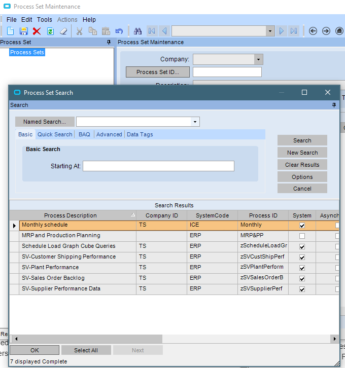Toggle System checkbox for SV-Supplier Performance Data

click(302, 289)
